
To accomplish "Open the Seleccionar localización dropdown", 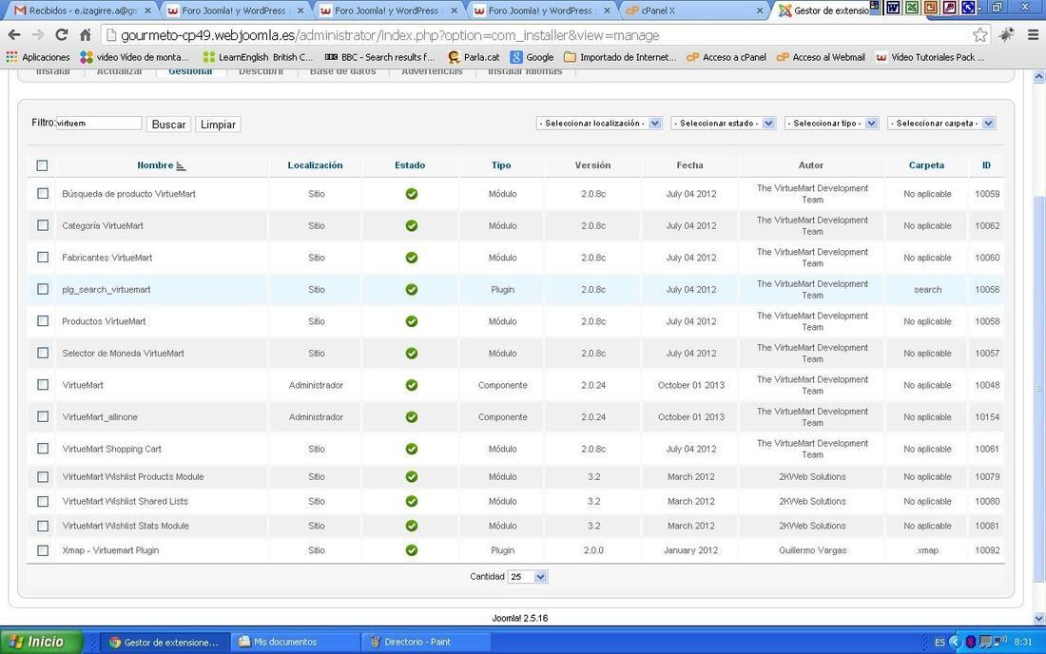I will coord(599,124).
